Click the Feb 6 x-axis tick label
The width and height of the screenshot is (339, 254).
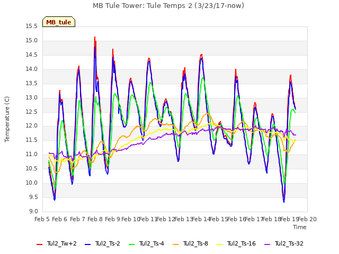tap(60, 219)
